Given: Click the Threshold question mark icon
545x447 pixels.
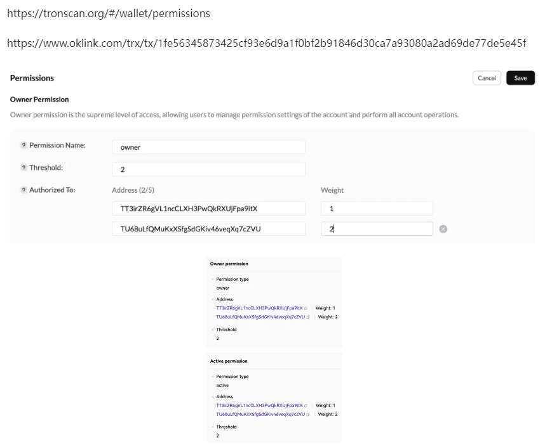Looking at the screenshot, I should click(24, 168).
